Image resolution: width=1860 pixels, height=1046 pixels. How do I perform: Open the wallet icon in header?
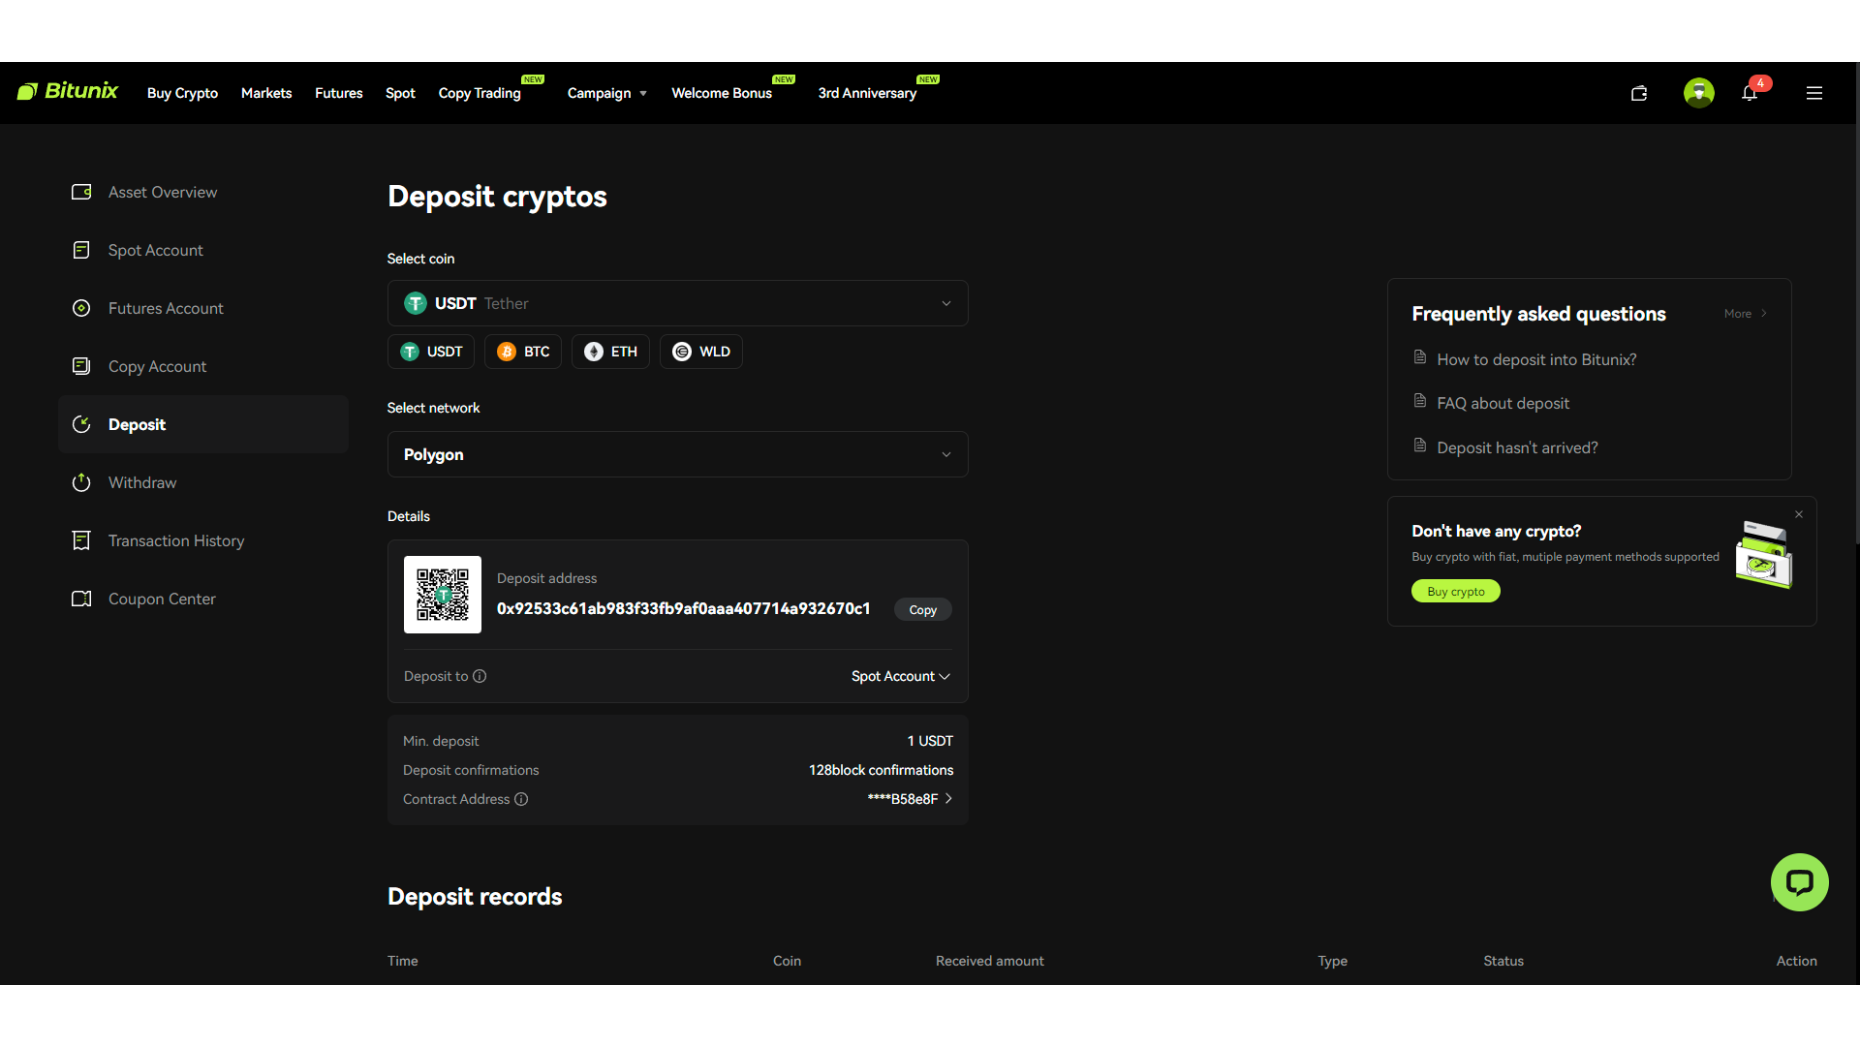(x=1639, y=93)
